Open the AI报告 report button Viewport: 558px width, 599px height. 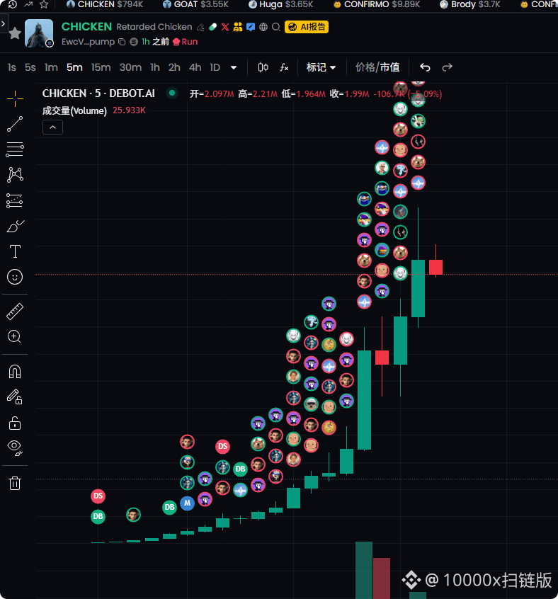(x=307, y=27)
